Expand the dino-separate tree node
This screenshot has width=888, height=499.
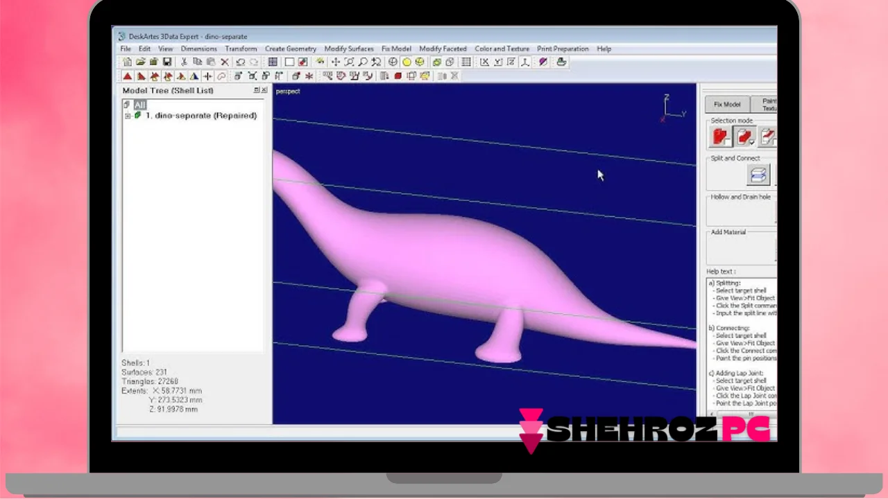coord(128,116)
